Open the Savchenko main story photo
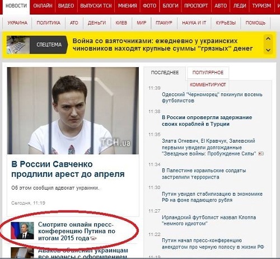This screenshot has width=280, height=259. coord(73,111)
